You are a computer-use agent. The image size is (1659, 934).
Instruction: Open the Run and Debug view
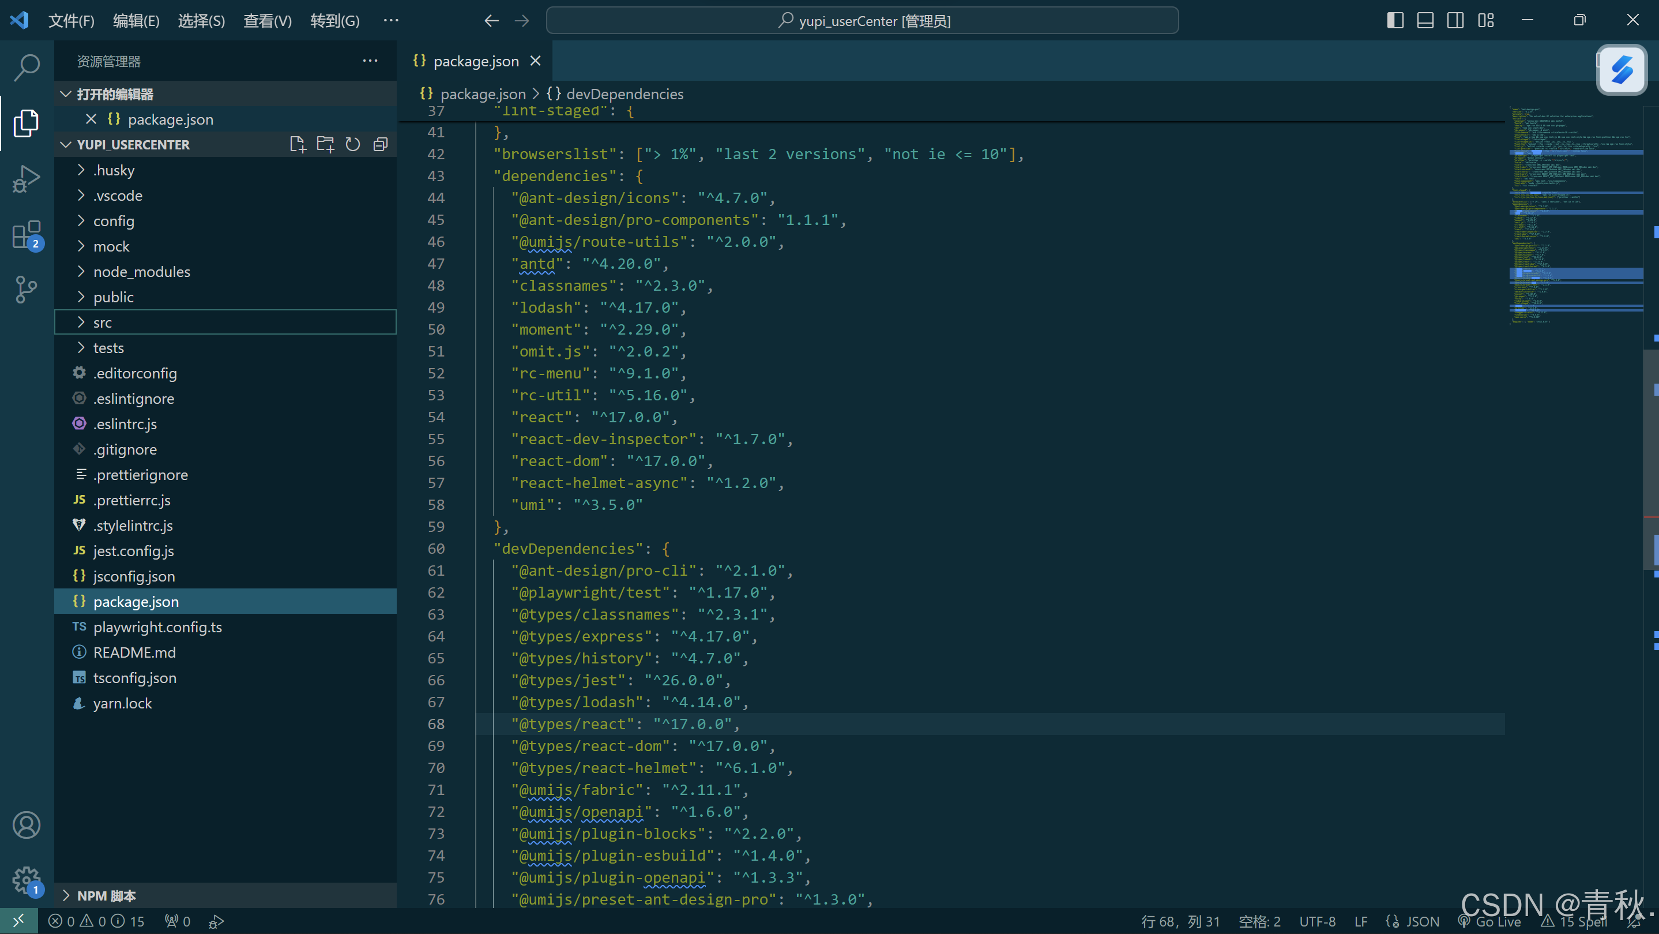click(x=27, y=178)
